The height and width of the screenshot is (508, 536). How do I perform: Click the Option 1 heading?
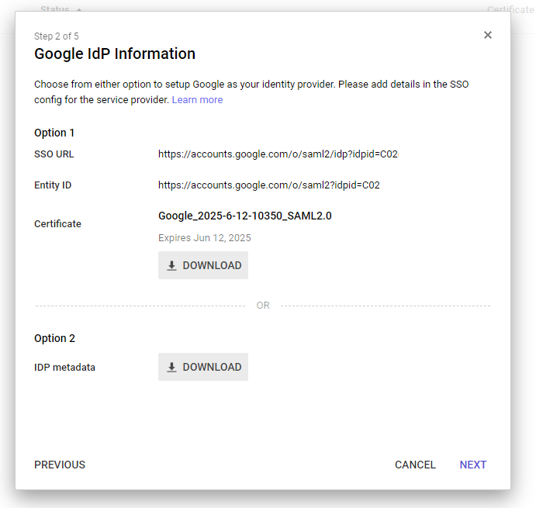click(54, 133)
